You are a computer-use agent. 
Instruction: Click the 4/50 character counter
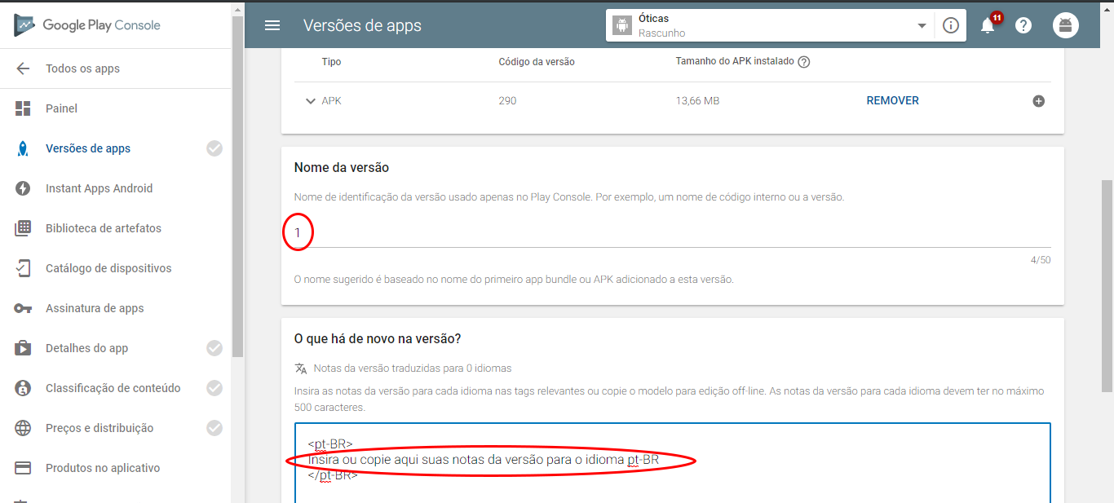pos(1041,261)
